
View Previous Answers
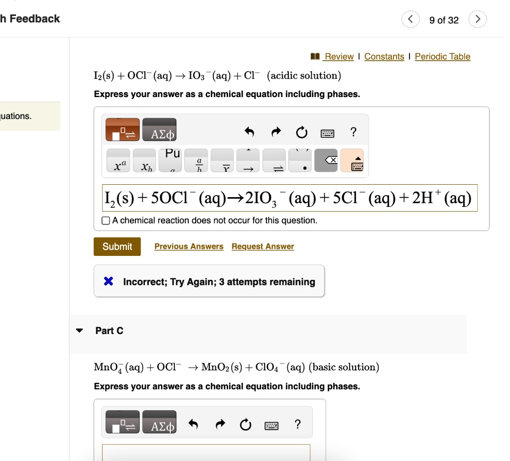click(x=189, y=246)
